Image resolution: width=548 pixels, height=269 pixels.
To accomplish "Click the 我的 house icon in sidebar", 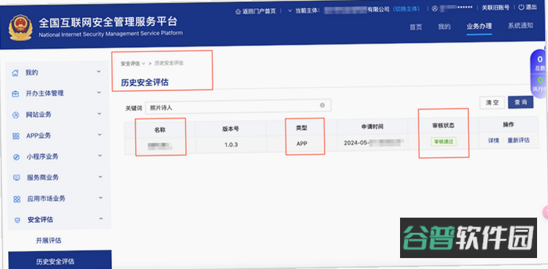I will (15, 73).
